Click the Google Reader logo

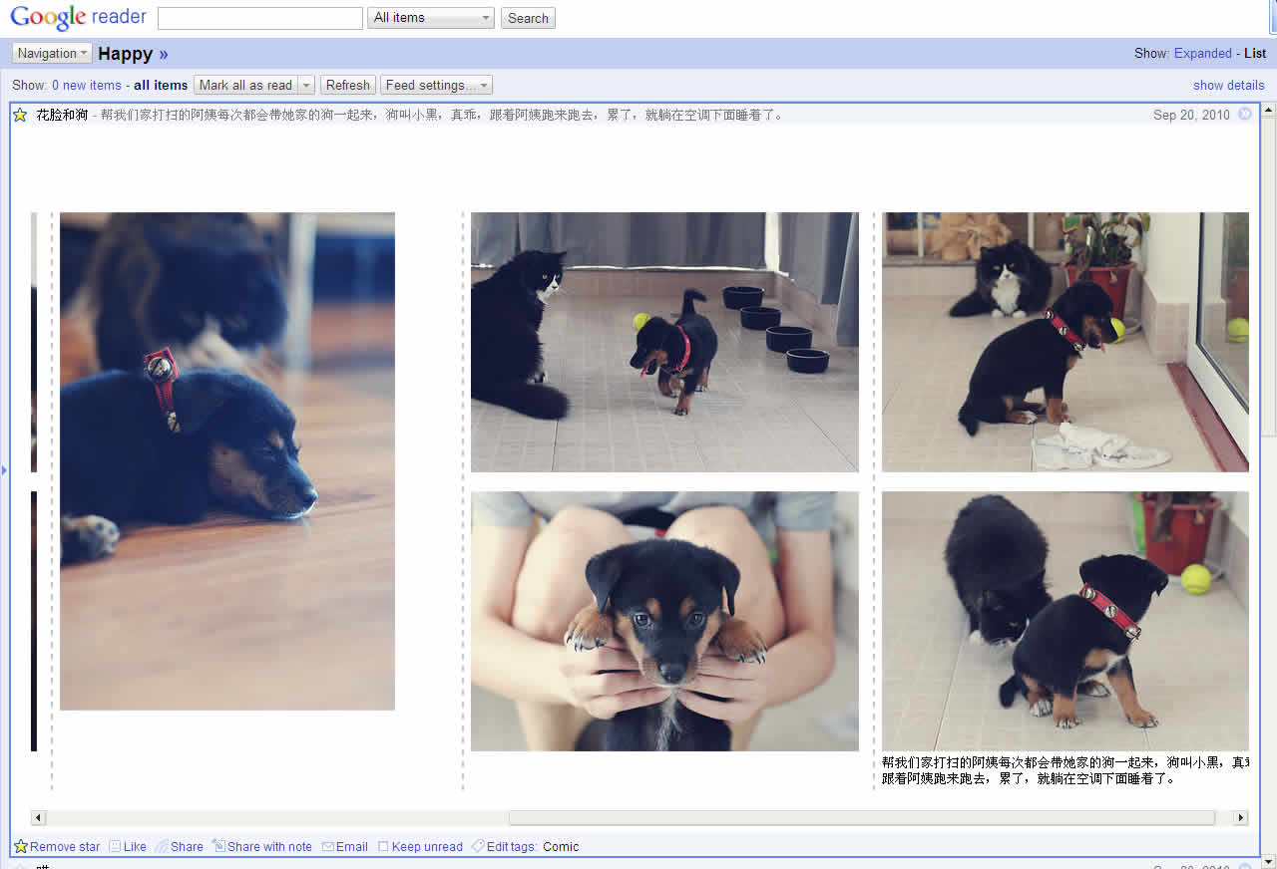(x=78, y=18)
